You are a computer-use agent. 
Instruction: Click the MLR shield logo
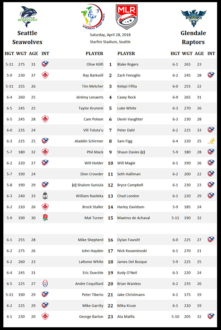tap(127, 17)
